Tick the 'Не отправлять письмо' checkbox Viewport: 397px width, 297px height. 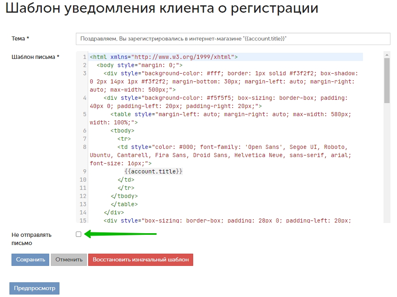tap(78, 234)
